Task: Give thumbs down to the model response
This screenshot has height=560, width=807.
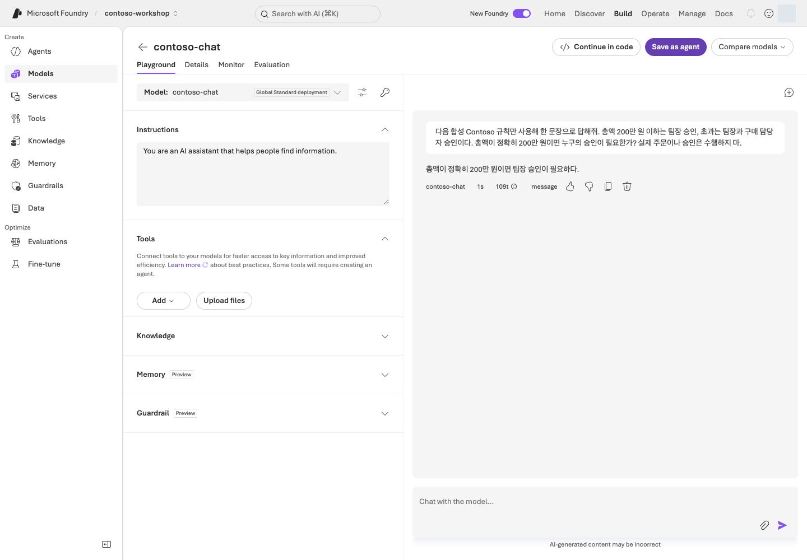Action: coord(589,186)
